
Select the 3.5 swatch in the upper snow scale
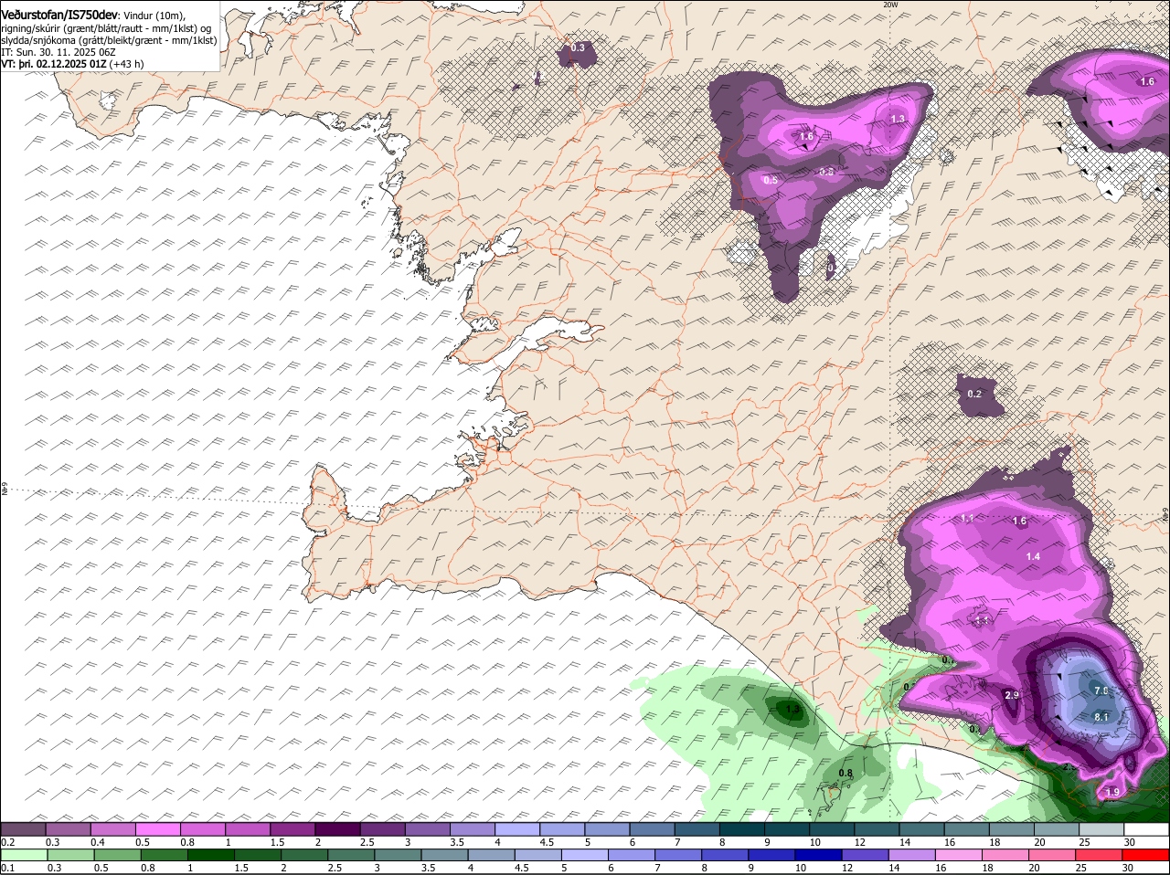coord(472,829)
